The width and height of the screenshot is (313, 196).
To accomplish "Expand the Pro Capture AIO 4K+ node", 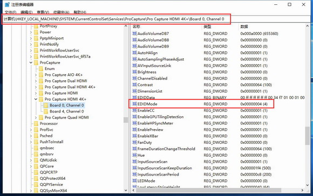I will 36,75.
